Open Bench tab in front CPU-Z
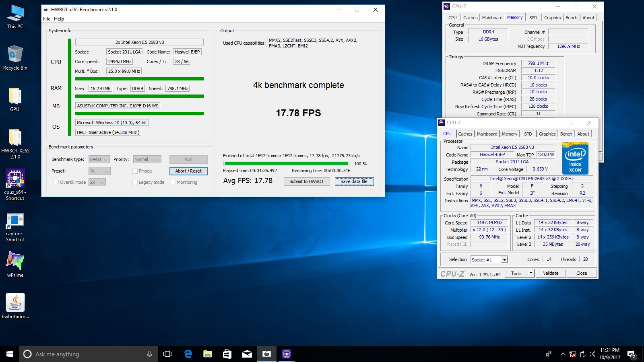 coord(566,134)
